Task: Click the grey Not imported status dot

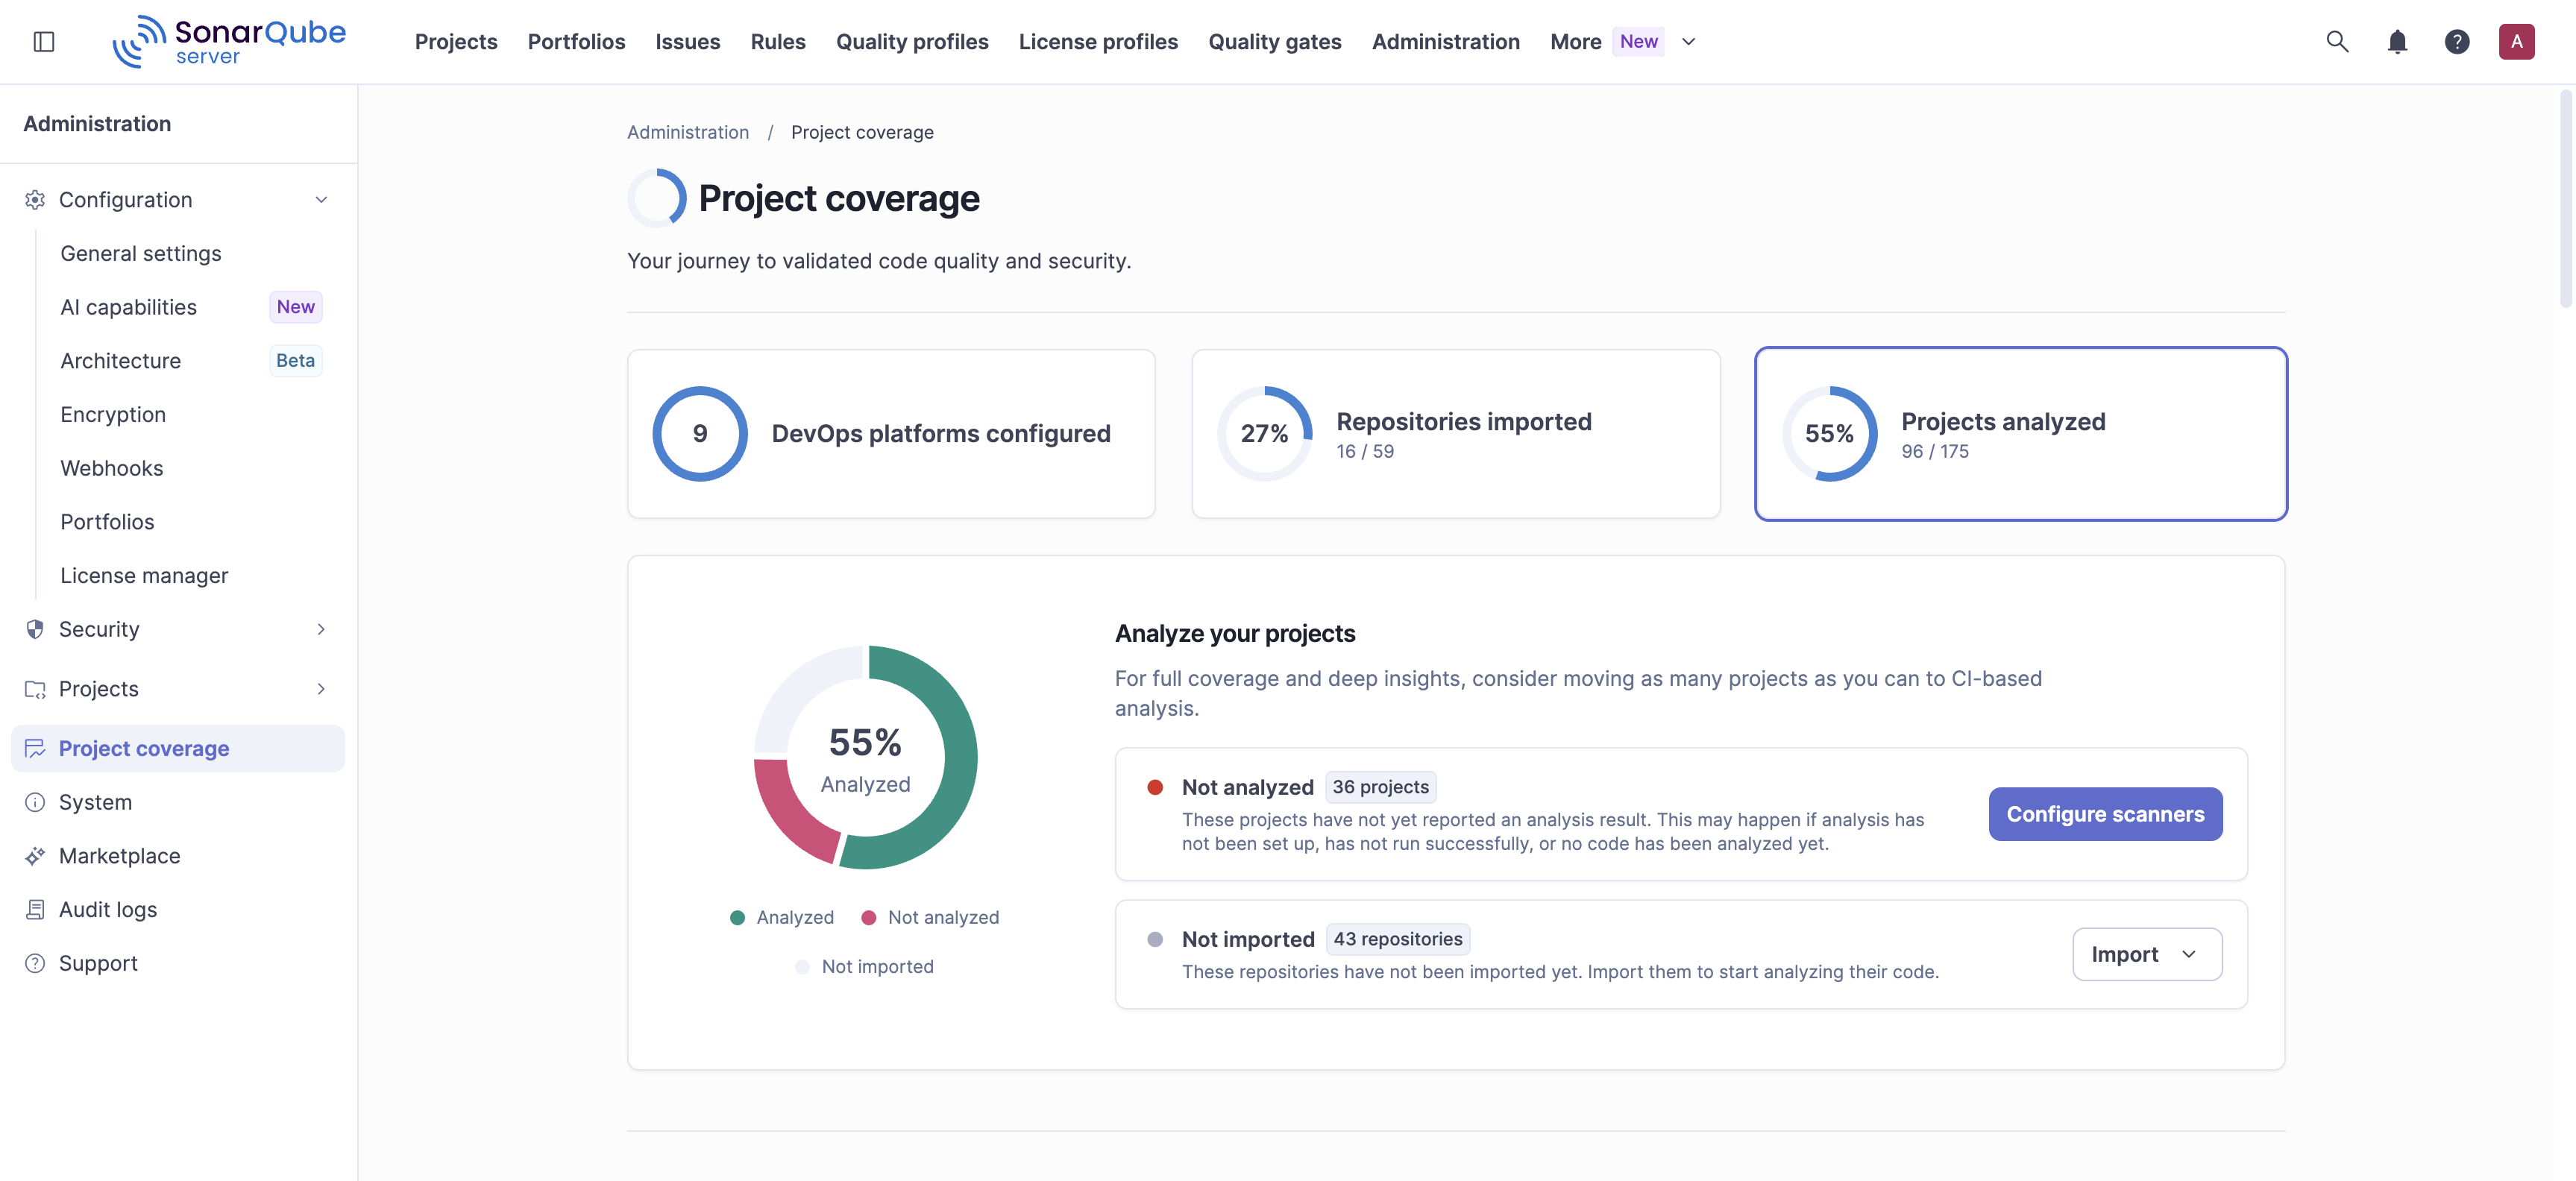Action: pos(1155,939)
